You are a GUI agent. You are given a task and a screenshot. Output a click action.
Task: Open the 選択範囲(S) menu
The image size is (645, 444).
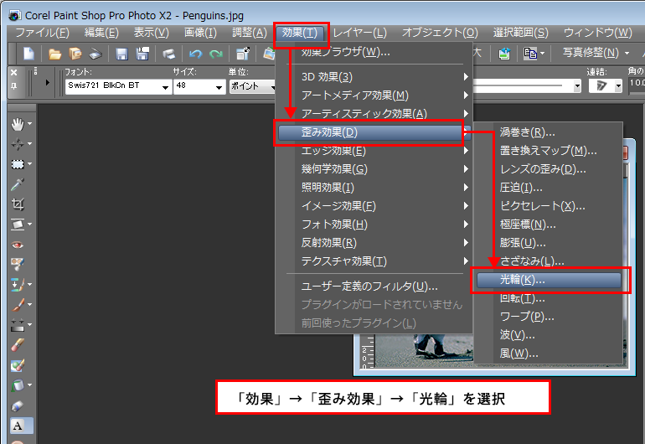(521, 33)
